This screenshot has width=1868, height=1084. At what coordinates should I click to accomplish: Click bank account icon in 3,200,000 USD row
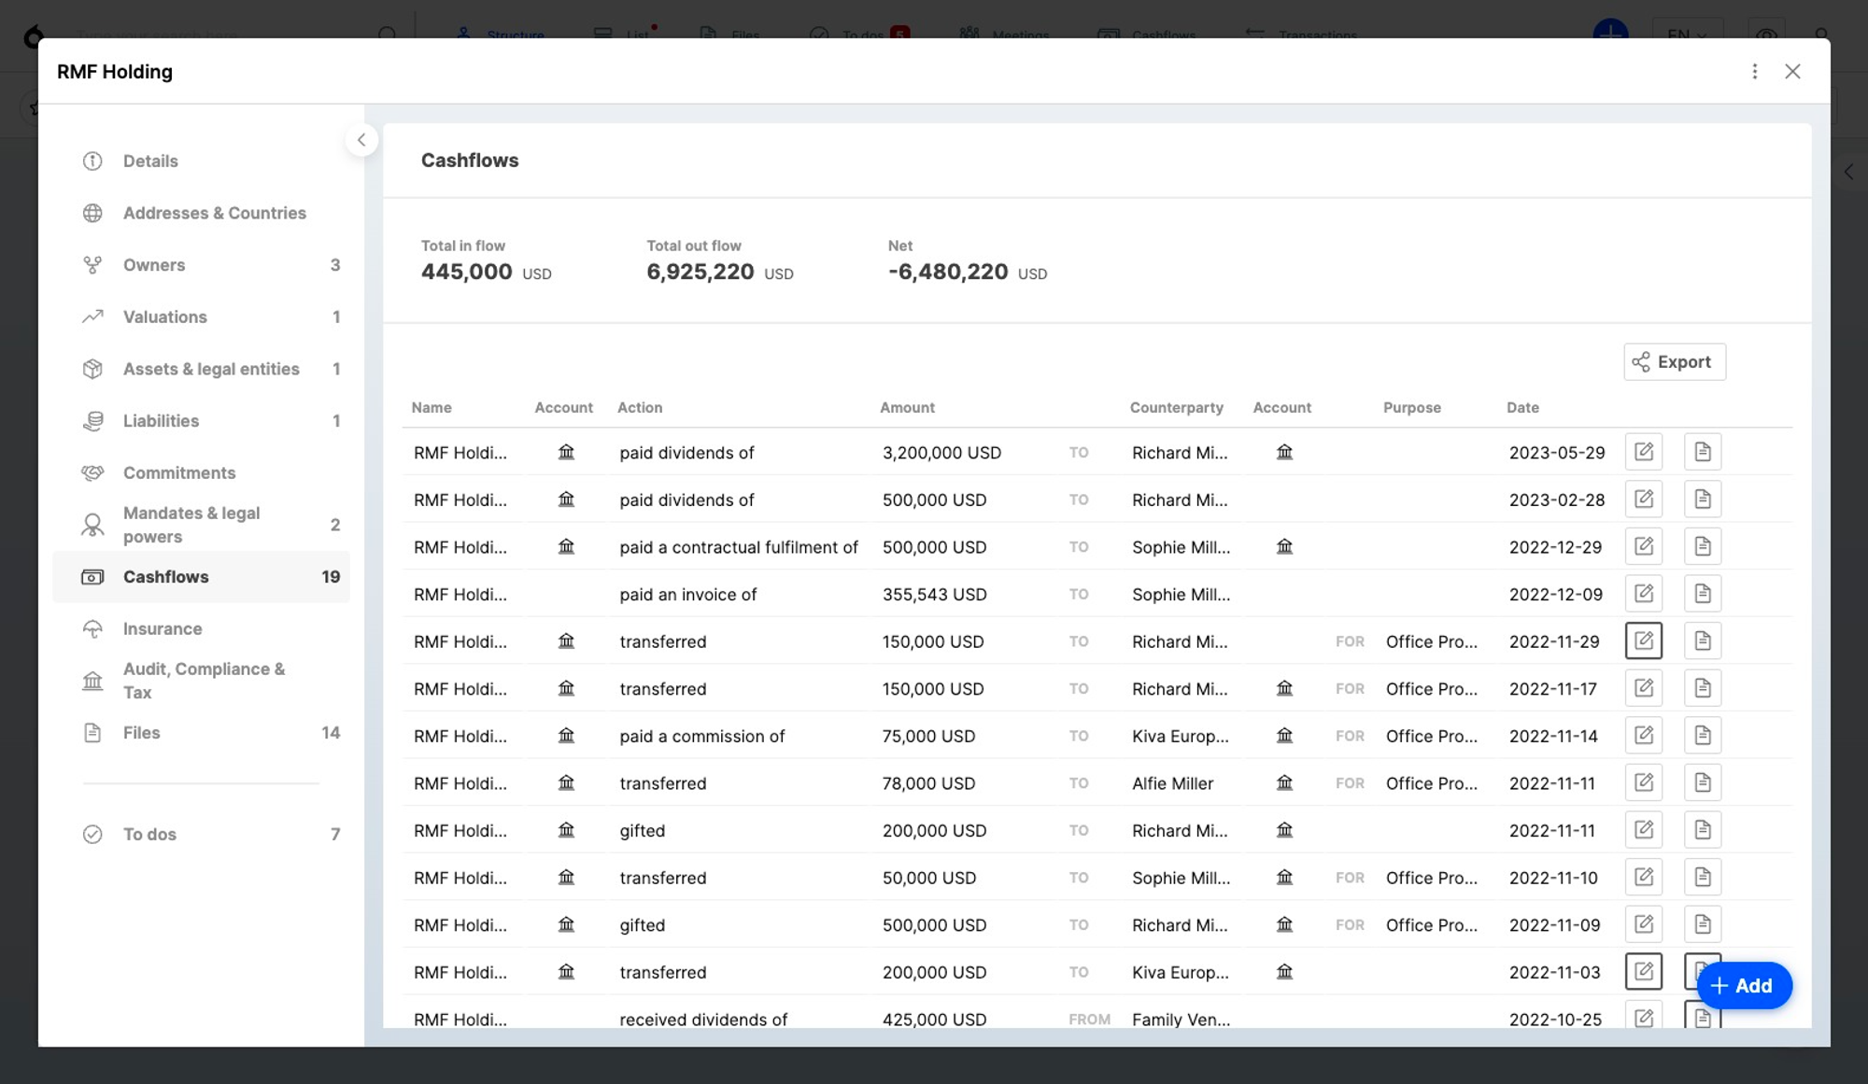566,452
